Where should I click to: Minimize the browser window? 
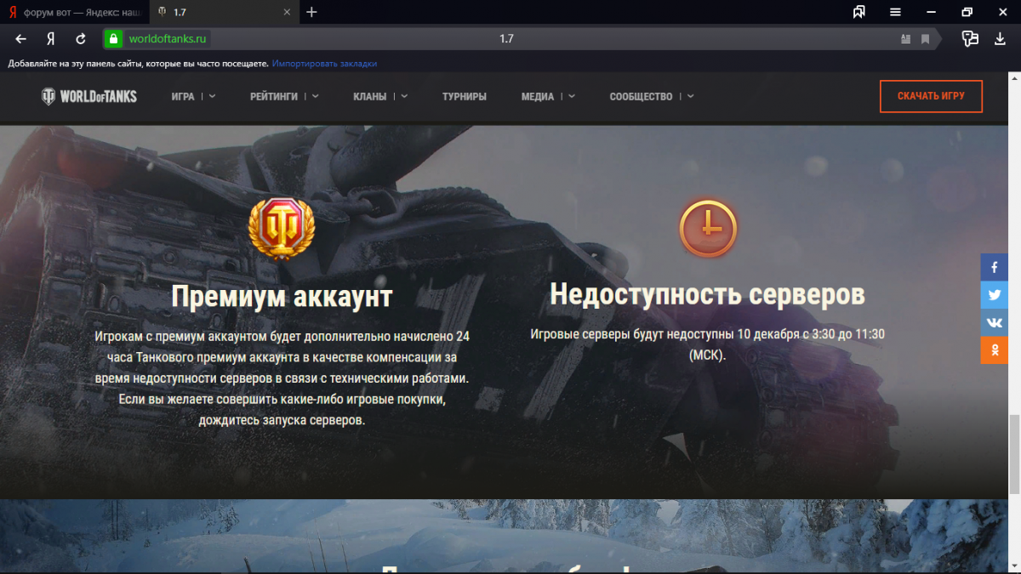click(931, 12)
